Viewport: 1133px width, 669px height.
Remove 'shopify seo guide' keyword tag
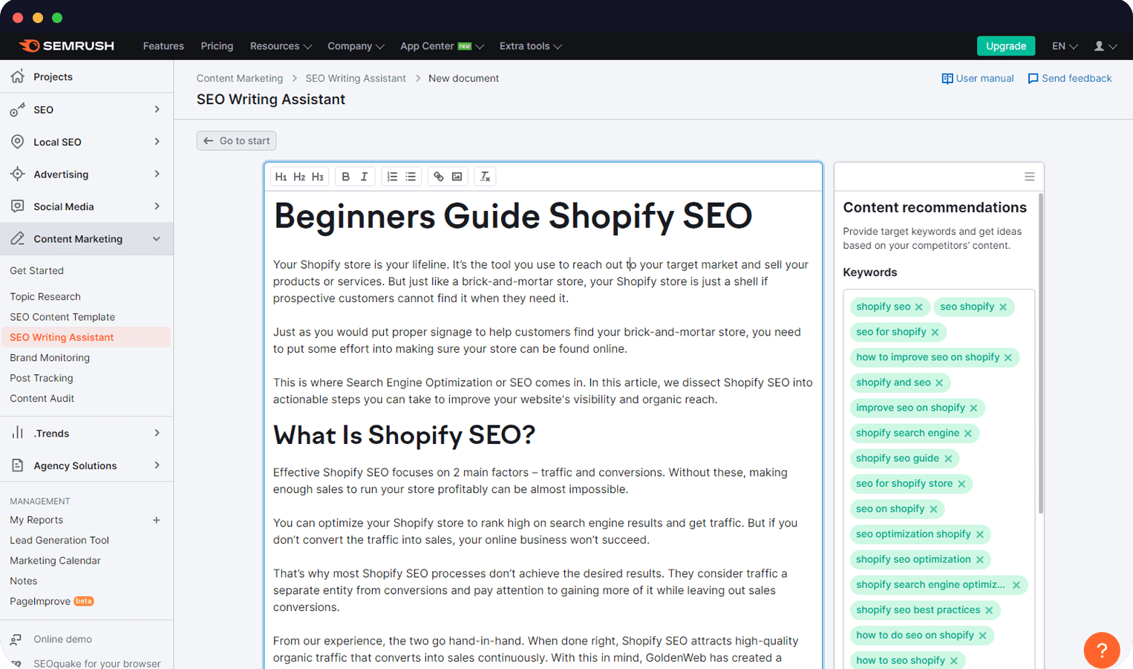point(948,458)
